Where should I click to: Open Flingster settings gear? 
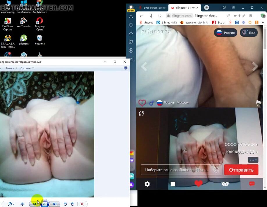click(x=147, y=184)
